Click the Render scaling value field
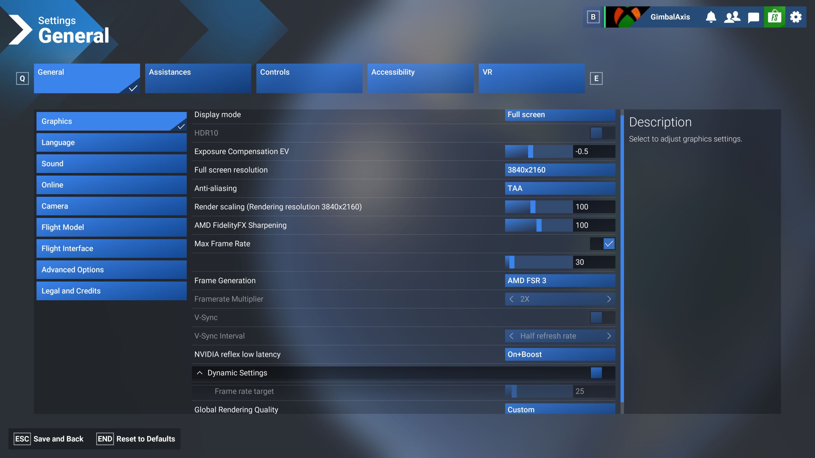The width and height of the screenshot is (815, 458). [594, 207]
